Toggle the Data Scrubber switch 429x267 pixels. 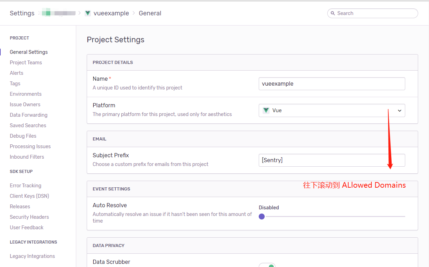coord(267,265)
